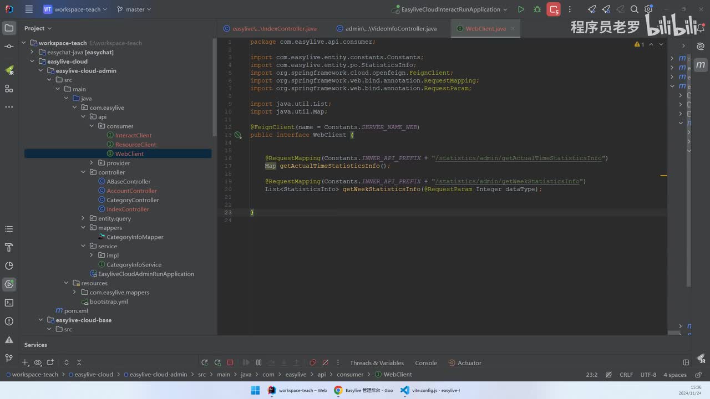This screenshot has height=399, width=710.
Task: Open the Structure tool window in left sidebar
Action: point(9,89)
